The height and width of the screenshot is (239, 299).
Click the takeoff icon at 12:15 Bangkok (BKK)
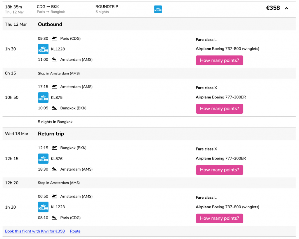coord(54,148)
